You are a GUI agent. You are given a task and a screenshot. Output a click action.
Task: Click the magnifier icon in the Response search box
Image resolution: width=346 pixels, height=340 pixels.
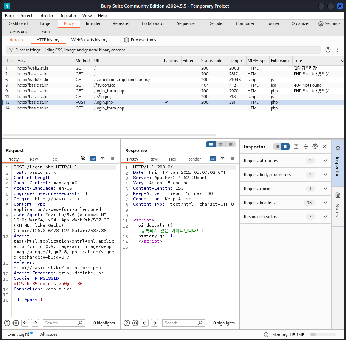tap(200, 323)
